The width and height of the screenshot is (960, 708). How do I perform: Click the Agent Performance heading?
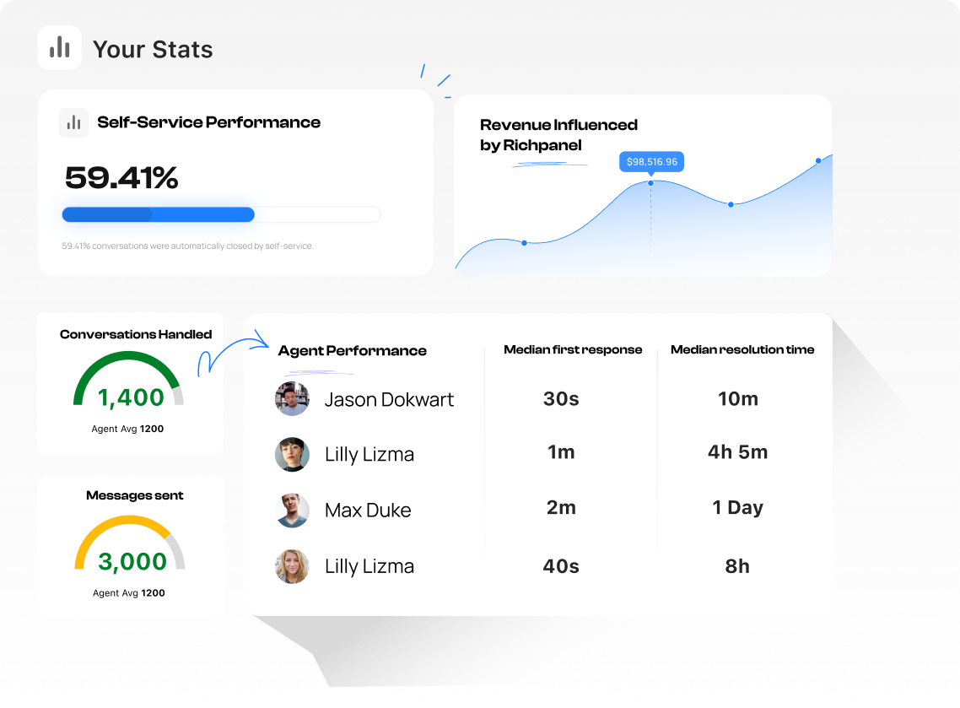352,351
